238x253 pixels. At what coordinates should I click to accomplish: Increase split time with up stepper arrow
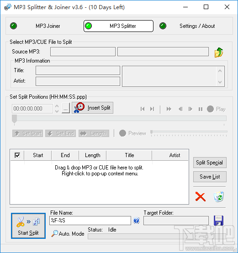coord(57,106)
